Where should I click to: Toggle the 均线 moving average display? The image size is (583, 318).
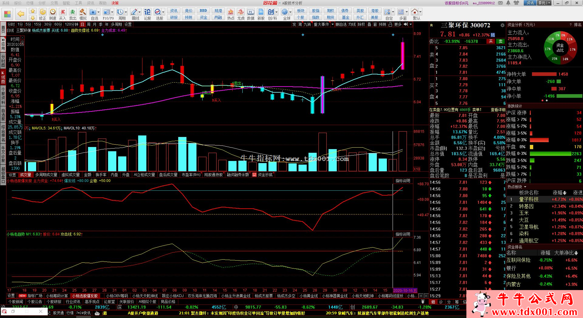tap(352, 24)
